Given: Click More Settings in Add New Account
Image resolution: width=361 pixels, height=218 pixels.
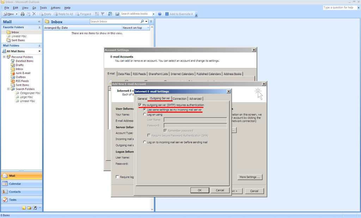Looking at the screenshot, I should click(250, 177).
